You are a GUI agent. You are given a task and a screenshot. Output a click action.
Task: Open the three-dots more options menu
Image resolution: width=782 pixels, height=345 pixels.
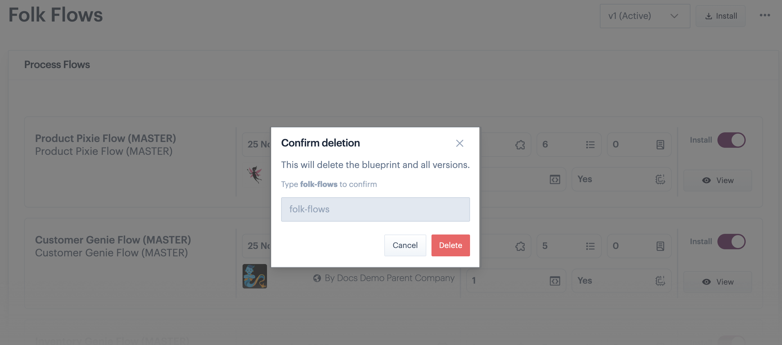(765, 15)
